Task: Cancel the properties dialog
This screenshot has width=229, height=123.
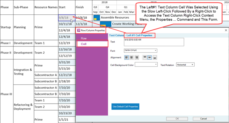Action: tap(204, 119)
